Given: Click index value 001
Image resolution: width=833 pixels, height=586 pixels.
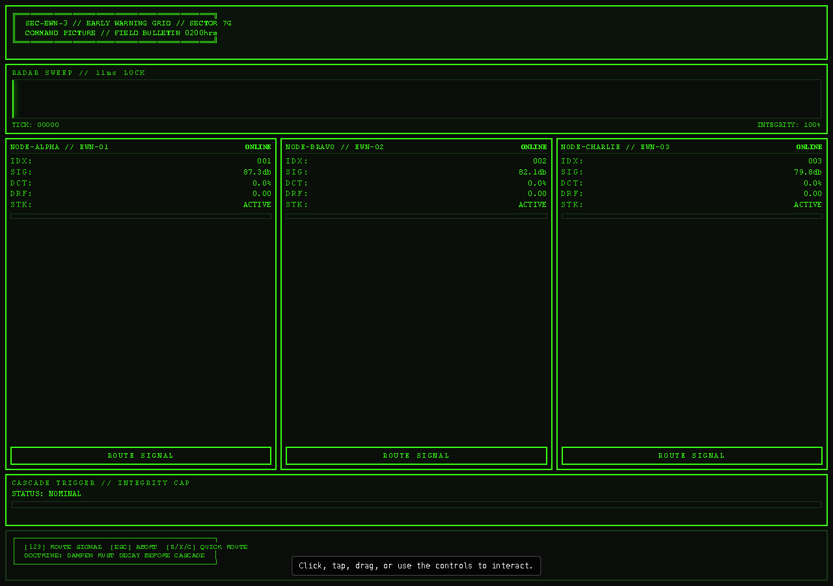Looking at the screenshot, I should point(264,161).
